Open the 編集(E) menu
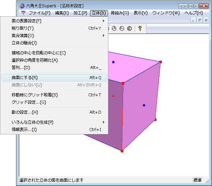The image size is (212, 186). (62, 13)
